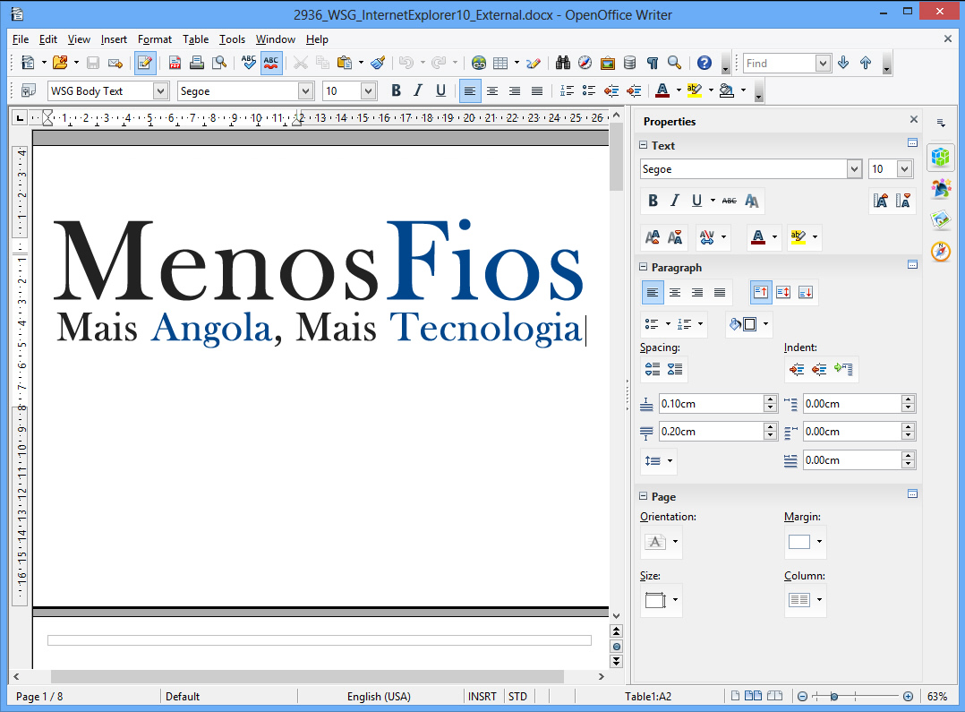Open the Navigator compass icon in toolbar

[x=585, y=63]
